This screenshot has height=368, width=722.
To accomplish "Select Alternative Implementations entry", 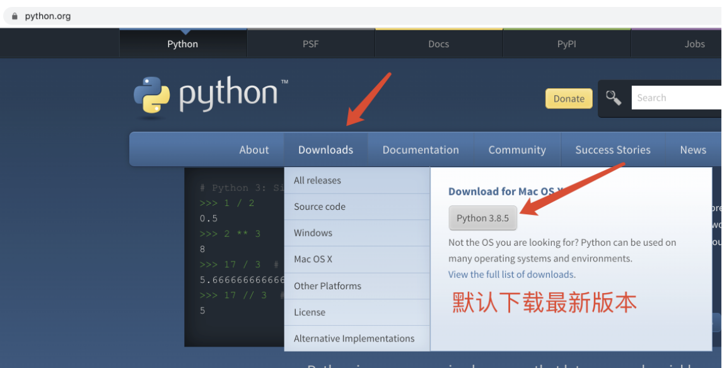I will (x=354, y=338).
